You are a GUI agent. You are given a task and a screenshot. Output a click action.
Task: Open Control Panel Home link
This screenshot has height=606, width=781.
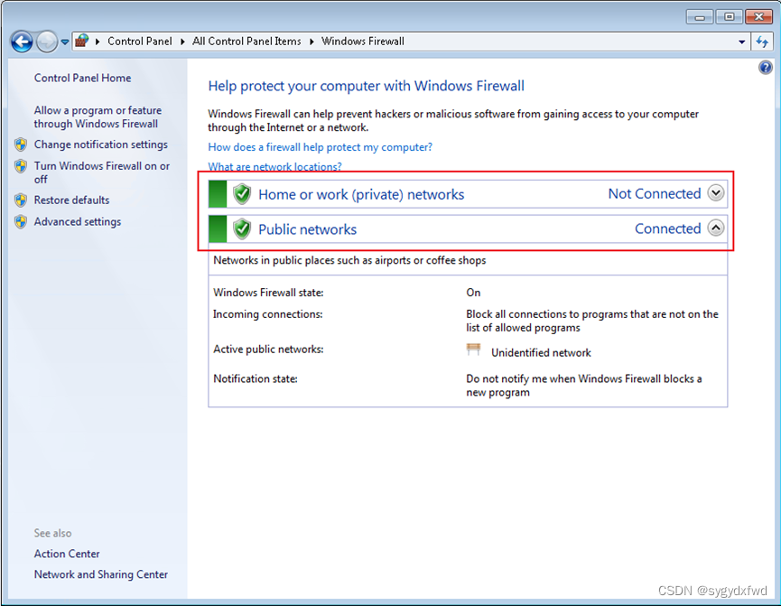tap(83, 78)
